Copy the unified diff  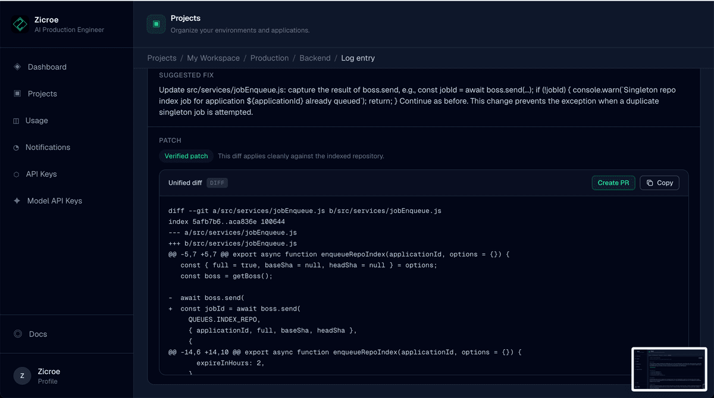tap(659, 183)
